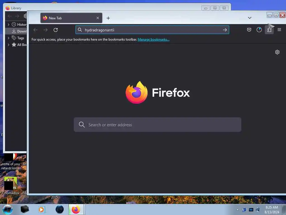Click the Firefox forward arrow button

(46, 30)
